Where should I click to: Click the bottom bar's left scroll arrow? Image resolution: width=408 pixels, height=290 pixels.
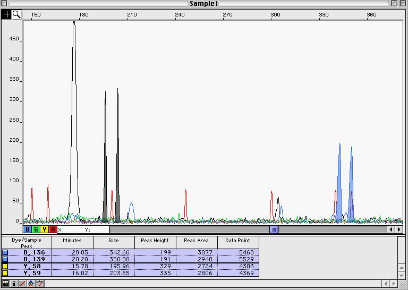click(x=385, y=284)
